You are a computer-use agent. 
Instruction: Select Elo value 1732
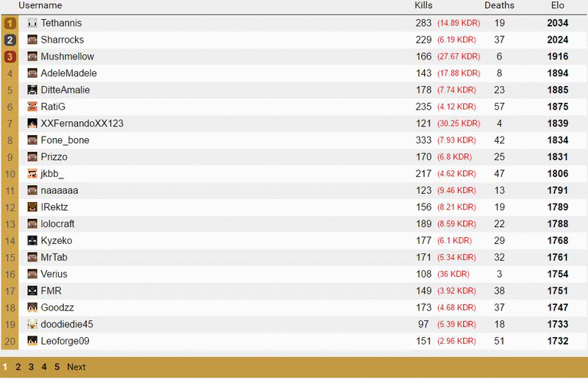coord(558,341)
